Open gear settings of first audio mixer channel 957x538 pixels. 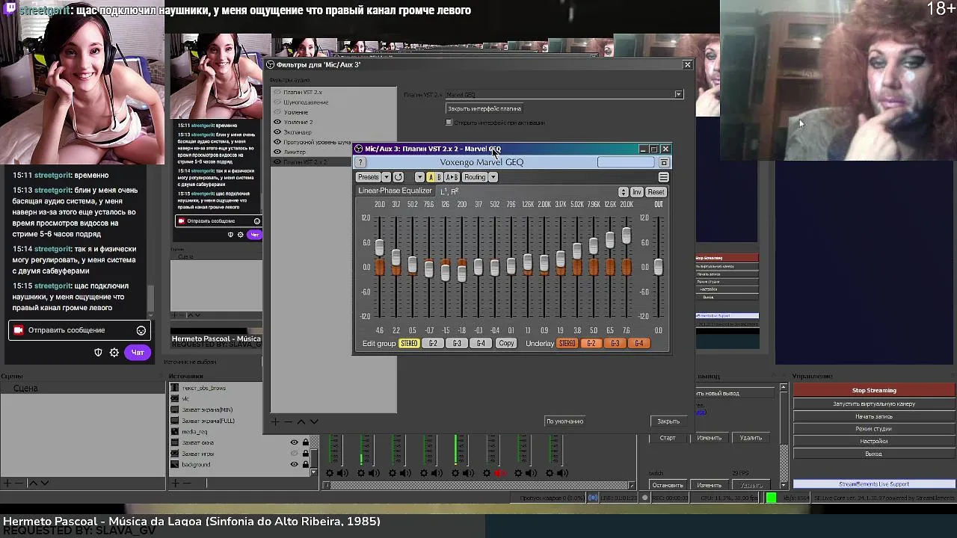click(330, 473)
